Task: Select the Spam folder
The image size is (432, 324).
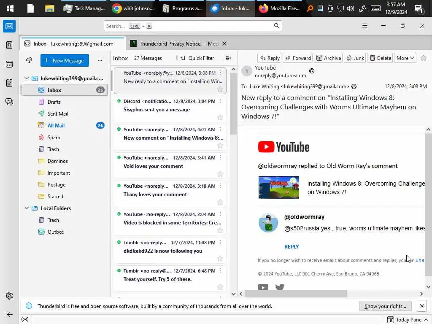Action: coord(65,137)
